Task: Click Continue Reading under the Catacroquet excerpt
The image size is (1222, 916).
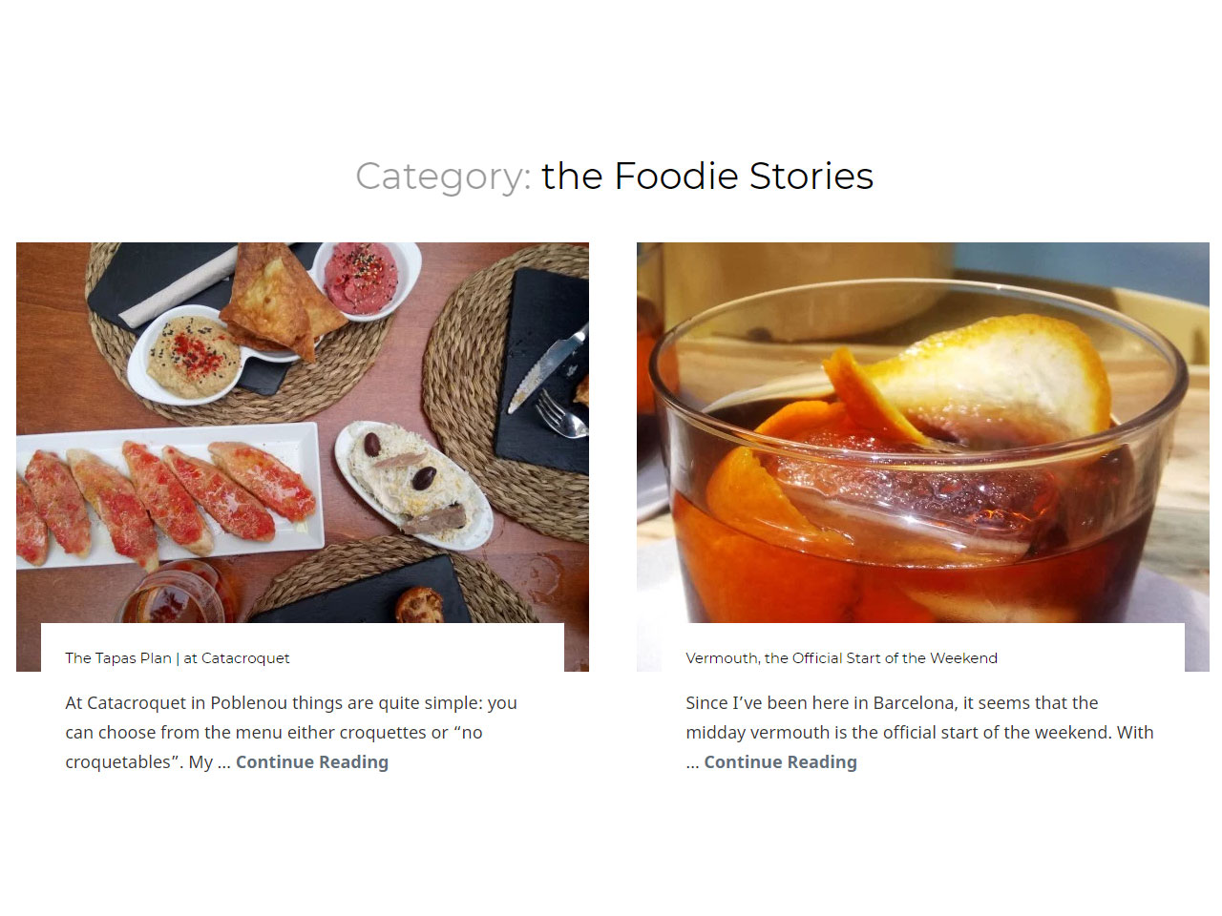Action: [312, 762]
